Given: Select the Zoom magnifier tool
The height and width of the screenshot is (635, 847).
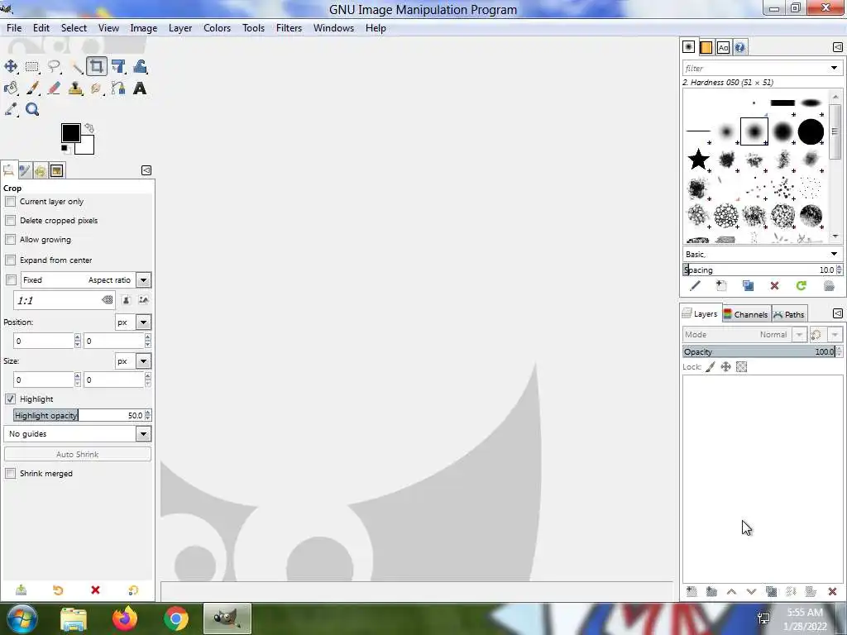Looking at the screenshot, I should pyautogui.click(x=32, y=110).
